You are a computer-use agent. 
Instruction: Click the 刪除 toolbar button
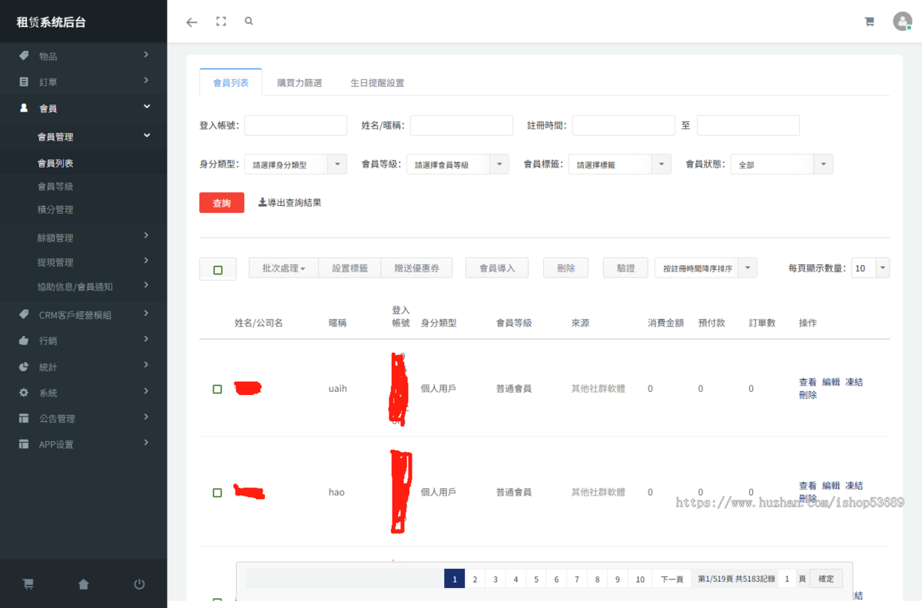566,267
